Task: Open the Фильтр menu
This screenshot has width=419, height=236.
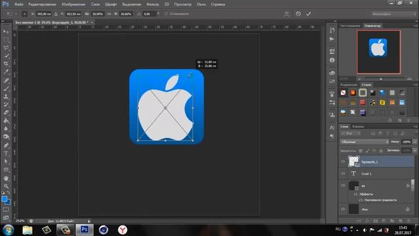Action: [153, 5]
